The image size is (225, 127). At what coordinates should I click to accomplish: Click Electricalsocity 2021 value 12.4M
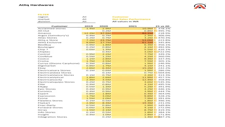147,80
